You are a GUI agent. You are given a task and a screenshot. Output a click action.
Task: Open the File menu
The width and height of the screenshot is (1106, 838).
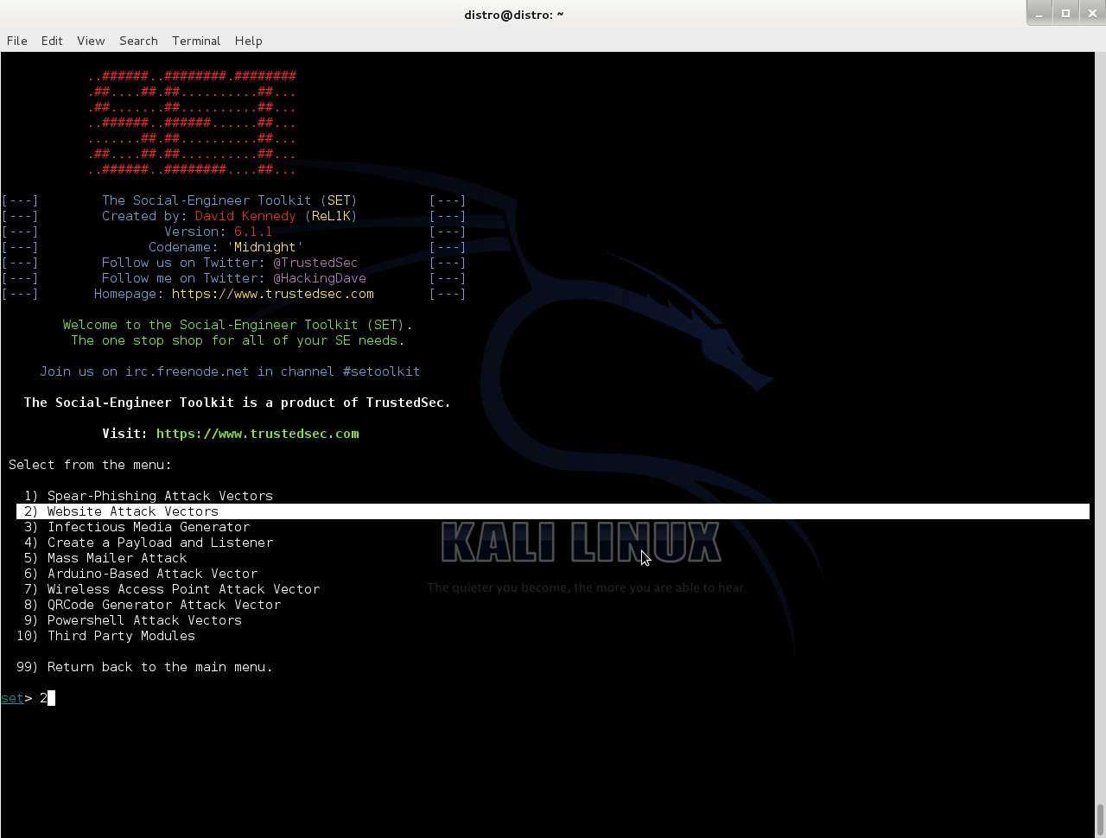coord(16,41)
